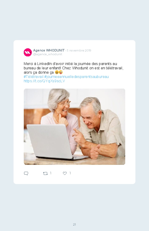This screenshot has width=149, height=231.
Task: Like the tweet with the heart icon
Action: [x=65, y=173]
